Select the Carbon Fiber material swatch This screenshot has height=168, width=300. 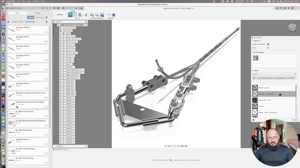[x=255, y=100]
